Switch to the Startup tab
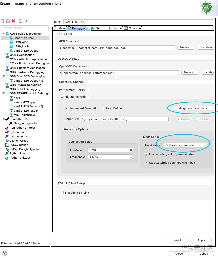Image resolution: width=218 pixels, height=258 pixels. point(98,28)
